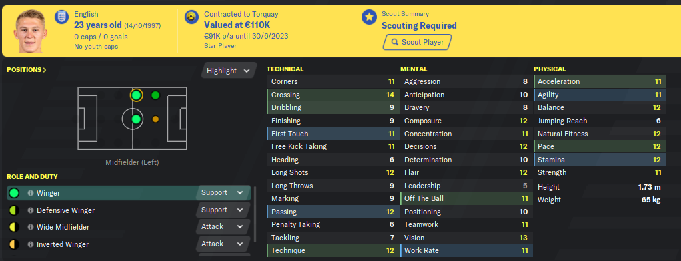Click the Torquay club crest icon
Image resolution: width=681 pixels, height=261 pixels.
click(192, 17)
